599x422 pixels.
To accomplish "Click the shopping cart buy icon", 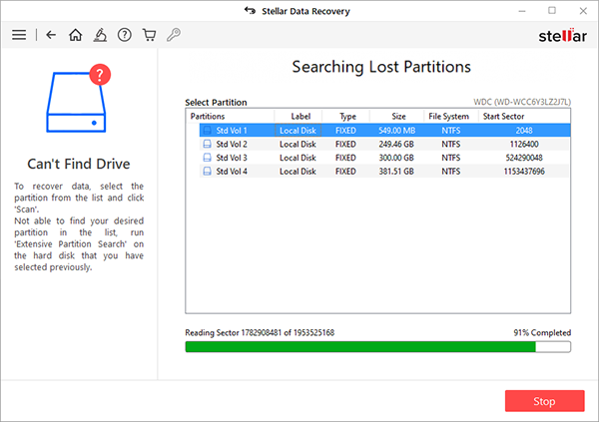I will tap(149, 35).
